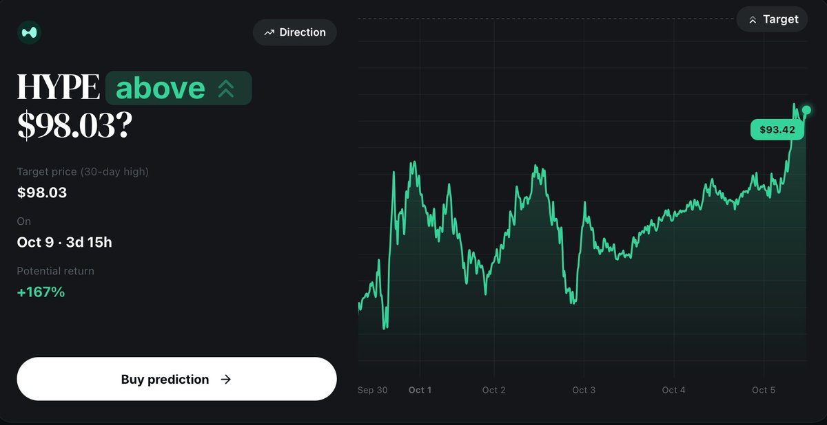This screenshot has width=827, height=425.
Task: Click the Oct 1 axis label
Action: (x=420, y=390)
